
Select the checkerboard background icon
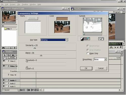pyautogui.click(x=85, y=39)
